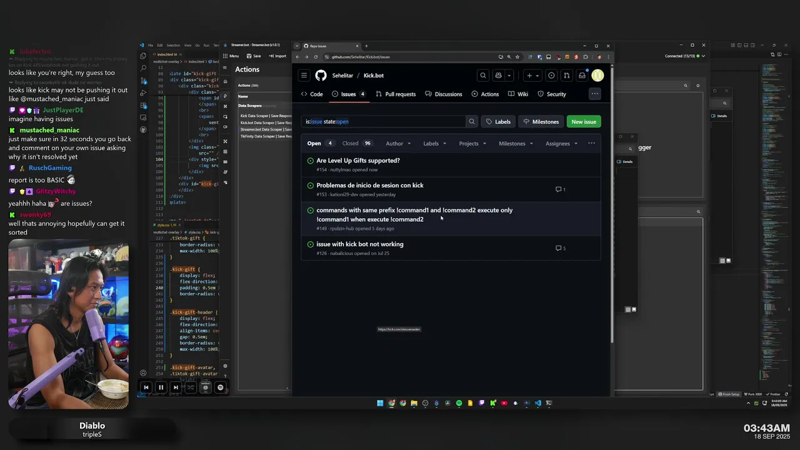Image resolution: width=800 pixels, height=450 pixels.
Task: Open the Security tab
Action: (552, 94)
